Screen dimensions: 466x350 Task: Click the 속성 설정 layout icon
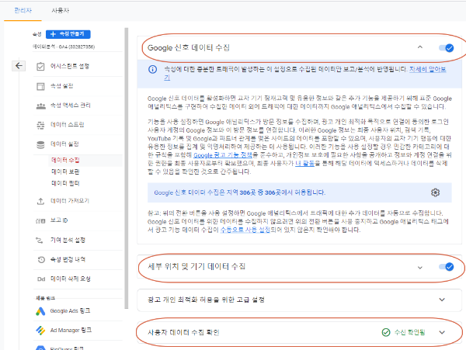[40, 86]
